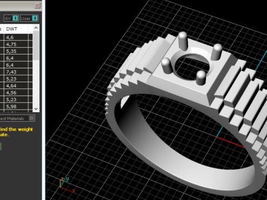Image resolution: width=267 pixels, height=200 pixels.
Task: Select the 6,4 cell just above 7,43
Action: point(16,65)
